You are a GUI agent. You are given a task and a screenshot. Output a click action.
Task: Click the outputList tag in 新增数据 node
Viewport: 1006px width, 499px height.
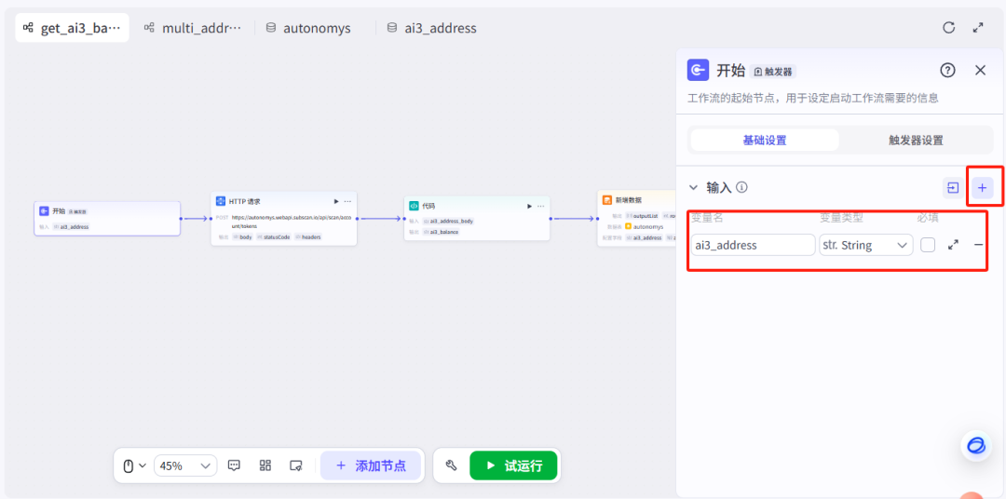pos(642,216)
